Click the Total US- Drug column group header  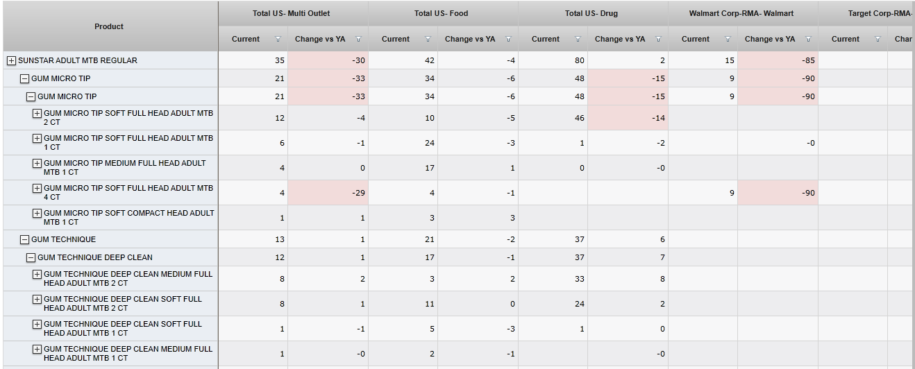(591, 13)
